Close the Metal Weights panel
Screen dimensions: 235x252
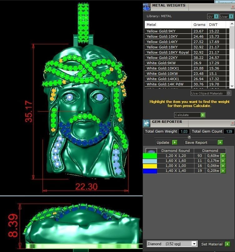[233, 7]
